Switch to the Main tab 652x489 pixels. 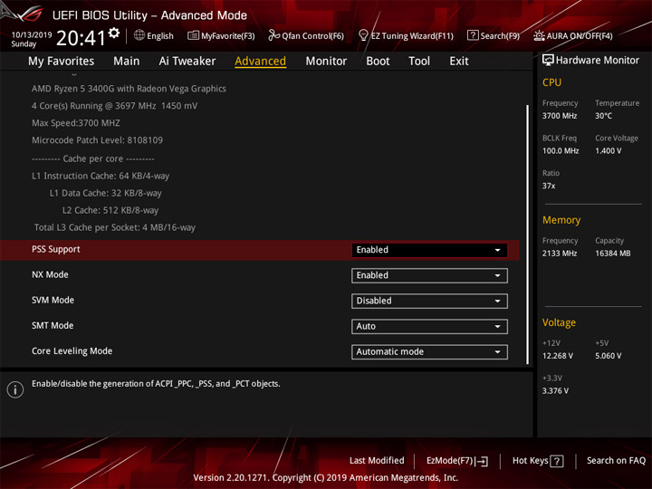click(127, 62)
